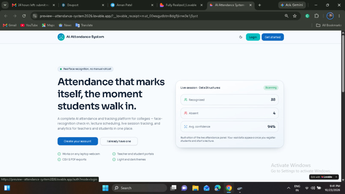The image size is (345, 194).
Task: Open Chrome three-dot menu
Action: pos(339,16)
